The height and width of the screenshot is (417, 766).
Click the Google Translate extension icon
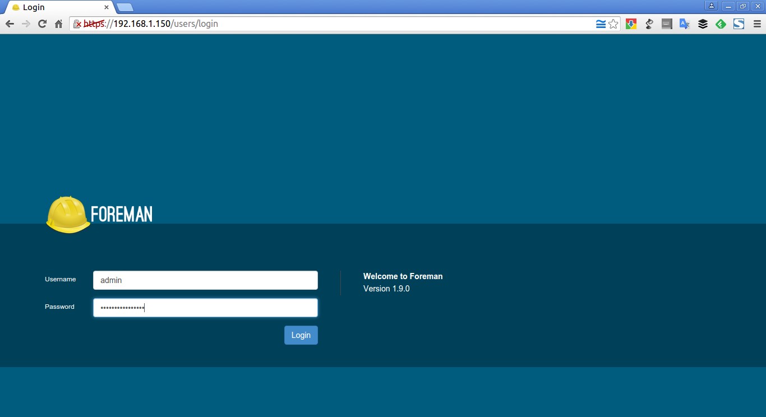click(685, 24)
